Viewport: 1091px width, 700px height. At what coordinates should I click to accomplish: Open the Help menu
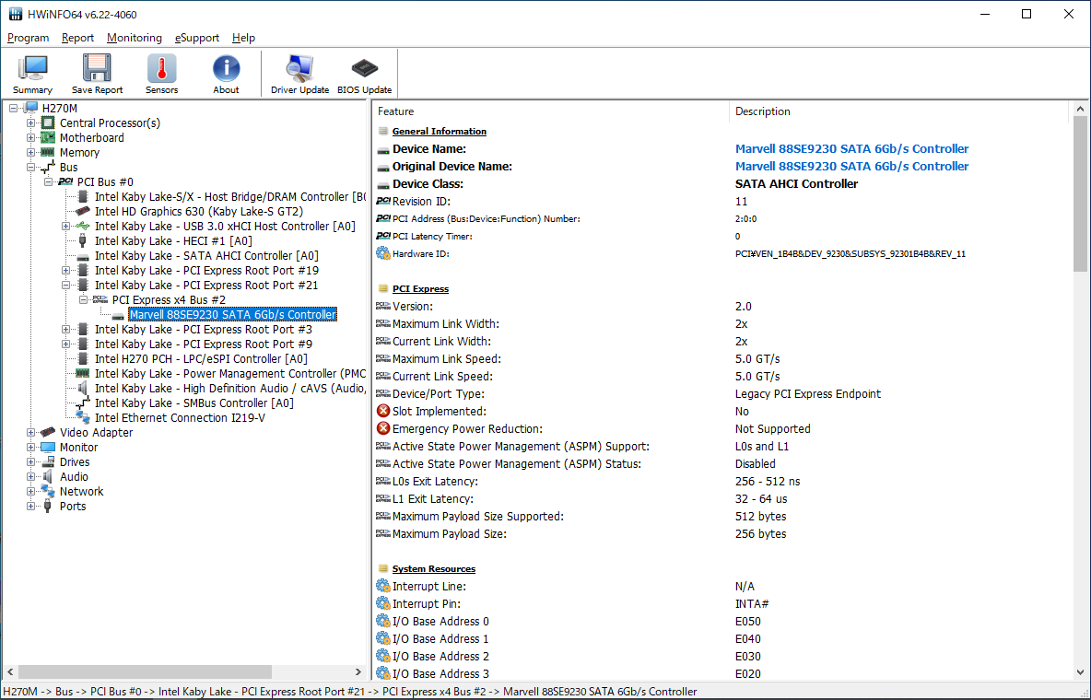coord(243,38)
